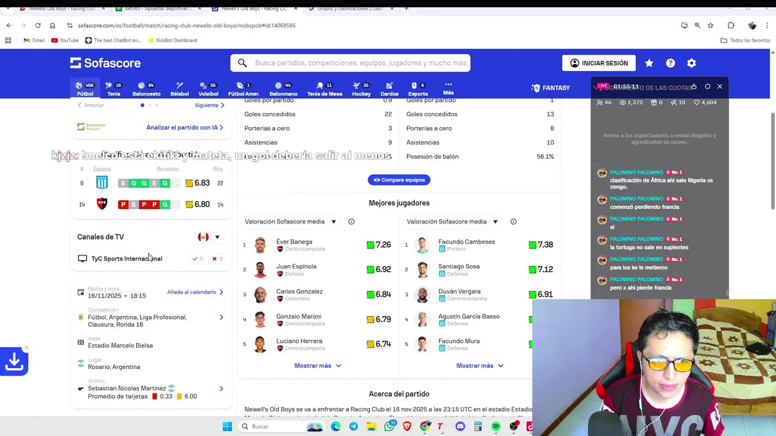
Task: Open Brave browser from the taskbar
Action: tap(407, 426)
